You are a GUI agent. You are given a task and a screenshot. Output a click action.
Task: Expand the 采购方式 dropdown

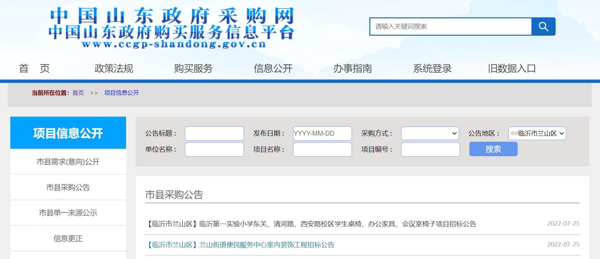pyautogui.click(x=430, y=133)
